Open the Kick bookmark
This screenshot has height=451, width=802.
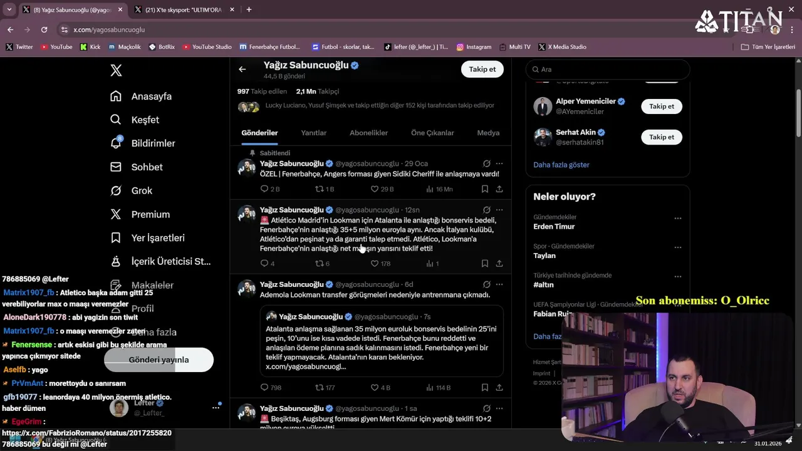90,47
